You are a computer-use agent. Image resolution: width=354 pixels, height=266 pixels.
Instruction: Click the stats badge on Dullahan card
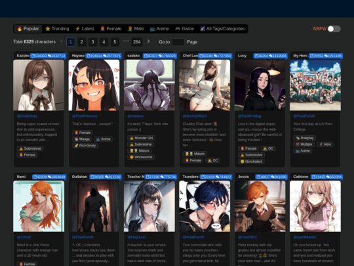tap(106, 177)
